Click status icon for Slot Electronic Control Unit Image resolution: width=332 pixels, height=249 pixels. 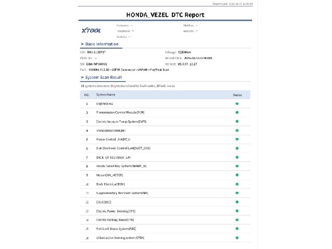237,148
